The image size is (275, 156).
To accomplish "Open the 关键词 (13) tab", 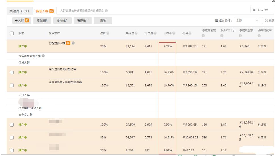I will click(x=20, y=11).
